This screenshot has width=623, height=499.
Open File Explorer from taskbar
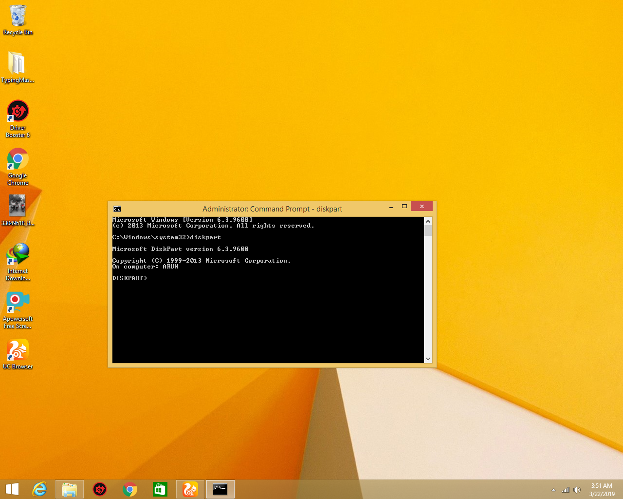[70, 489]
